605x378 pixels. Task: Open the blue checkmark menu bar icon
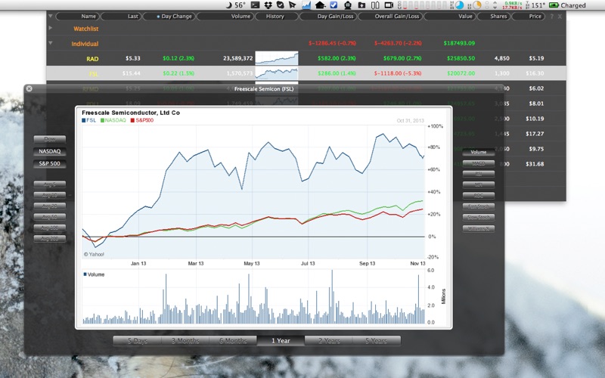334,5
